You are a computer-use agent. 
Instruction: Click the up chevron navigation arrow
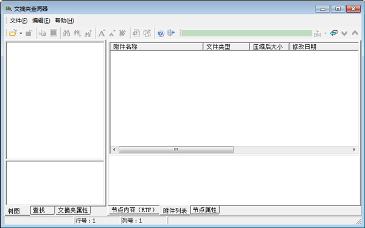click(x=355, y=33)
